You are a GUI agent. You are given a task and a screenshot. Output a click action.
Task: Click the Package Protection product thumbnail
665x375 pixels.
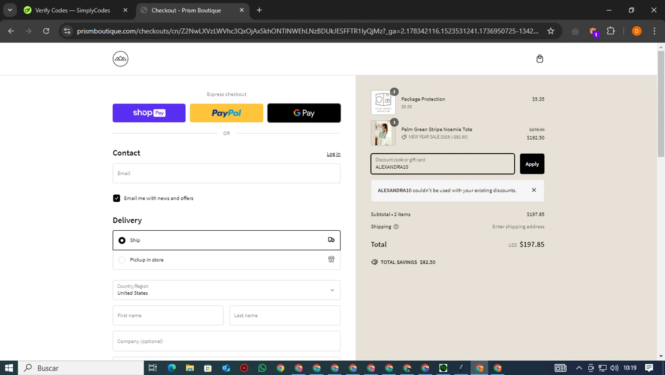coord(383,102)
